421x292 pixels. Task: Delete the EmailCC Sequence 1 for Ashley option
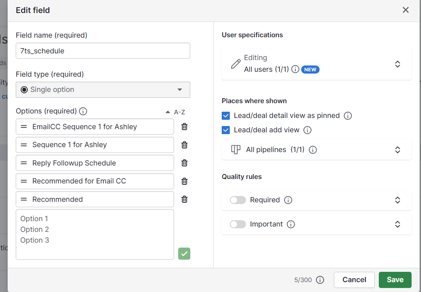[184, 127]
